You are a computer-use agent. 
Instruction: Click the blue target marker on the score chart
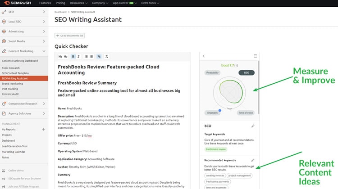219,110
